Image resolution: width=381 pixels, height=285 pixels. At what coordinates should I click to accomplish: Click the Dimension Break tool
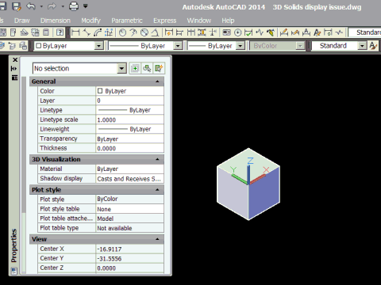click(x=213, y=32)
